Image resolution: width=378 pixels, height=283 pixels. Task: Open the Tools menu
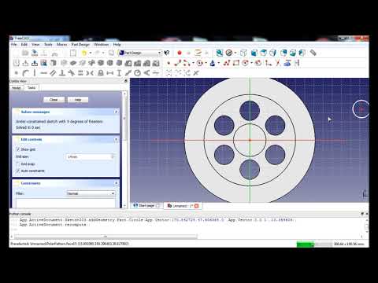pos(48,45)
